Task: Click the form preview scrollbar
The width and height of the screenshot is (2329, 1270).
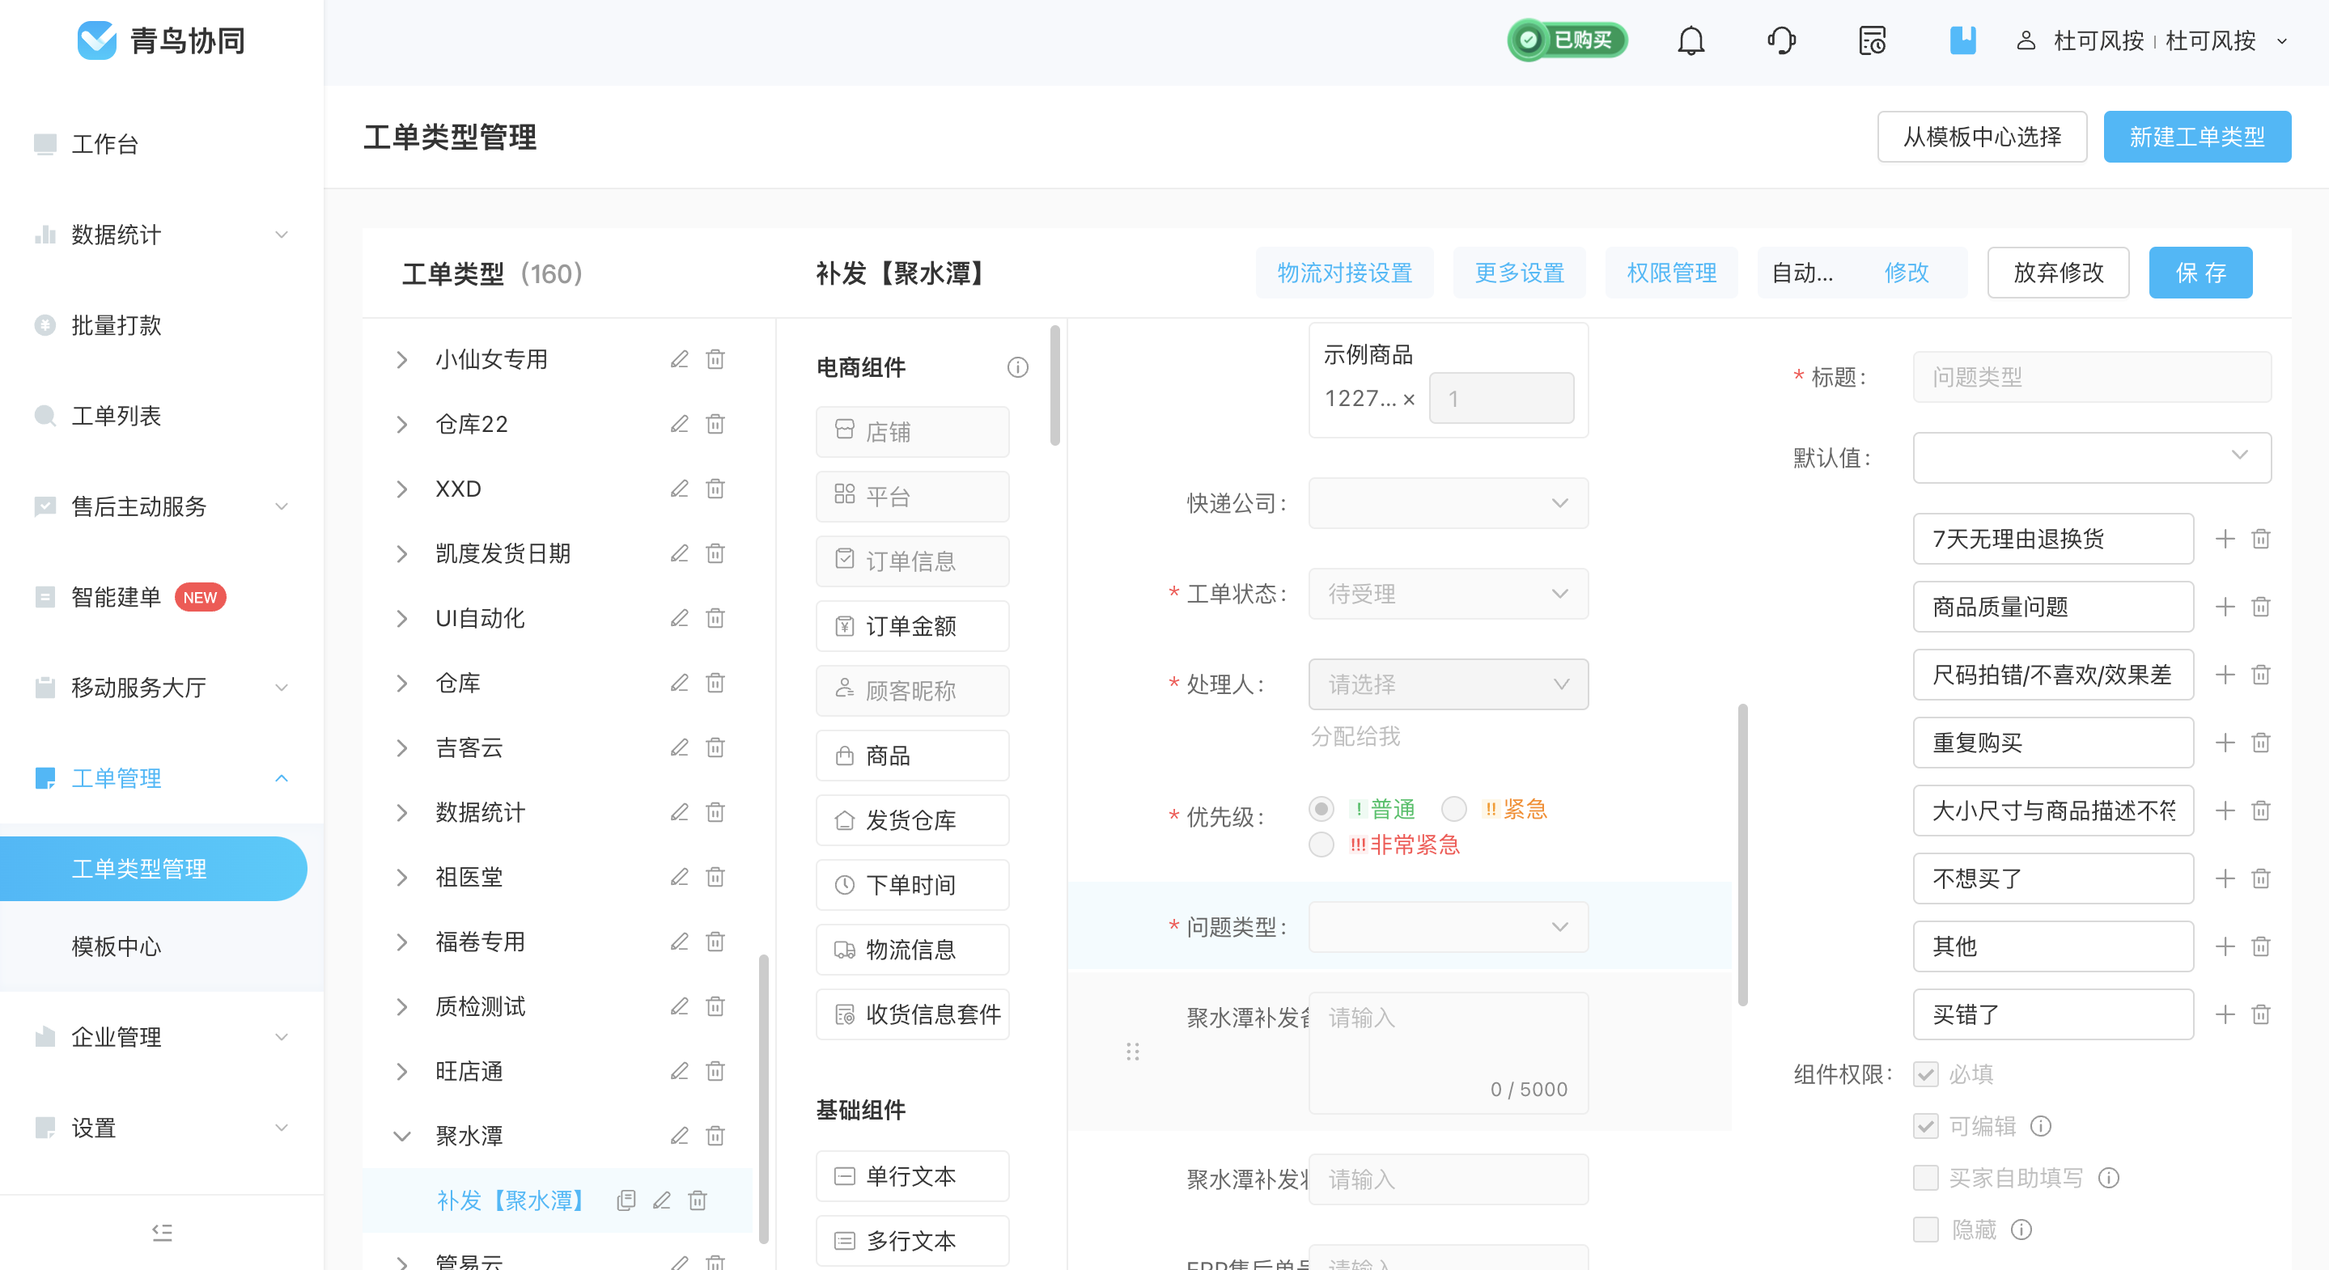Action: pyautogui.click(x=1742, y=854)
